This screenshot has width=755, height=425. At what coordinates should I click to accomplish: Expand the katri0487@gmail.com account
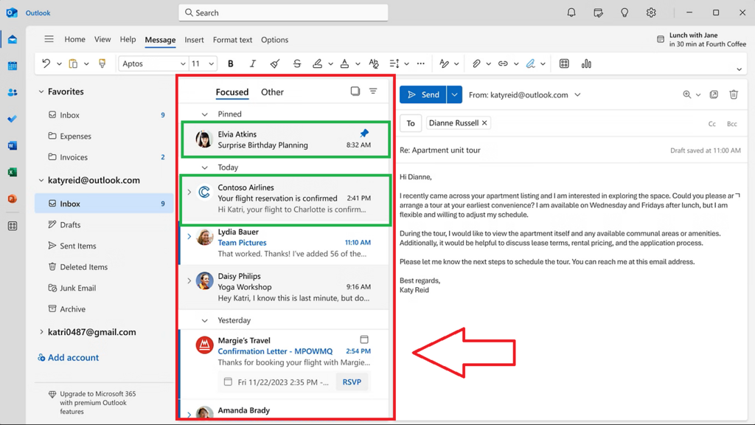(x=41, y=332)
